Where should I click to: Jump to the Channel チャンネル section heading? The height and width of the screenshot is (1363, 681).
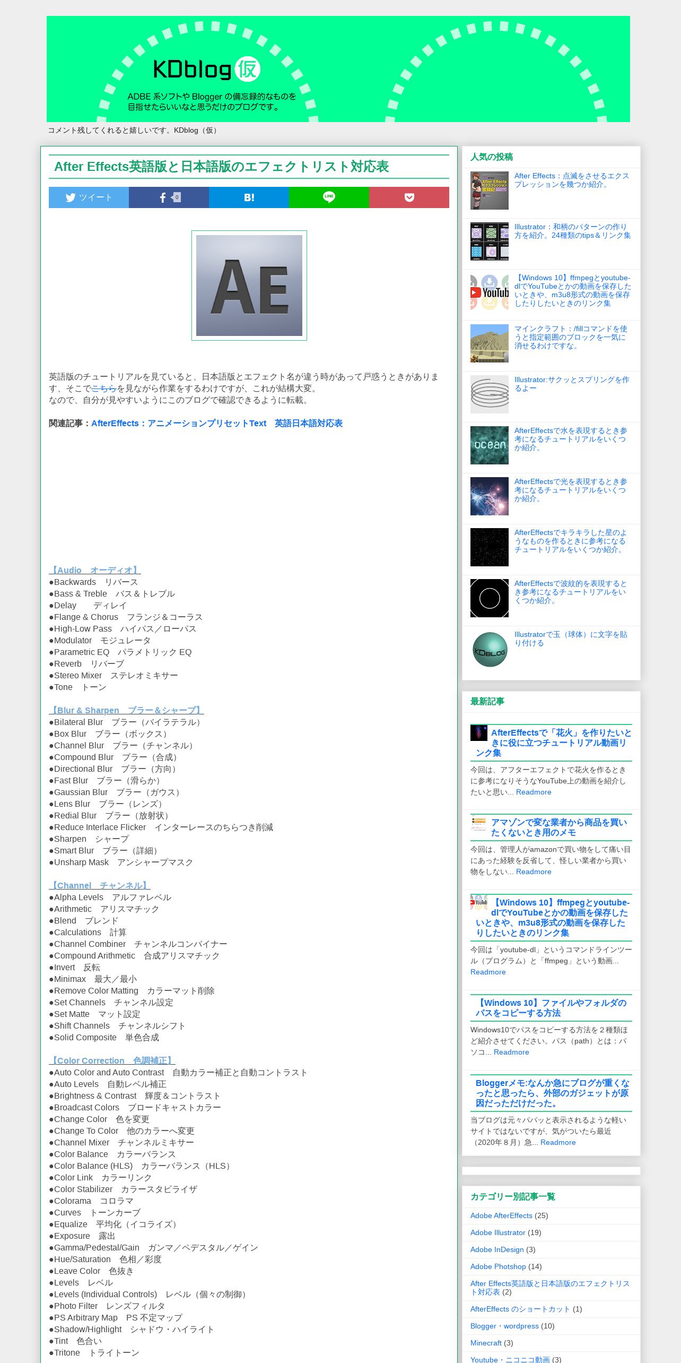[100, 885]
